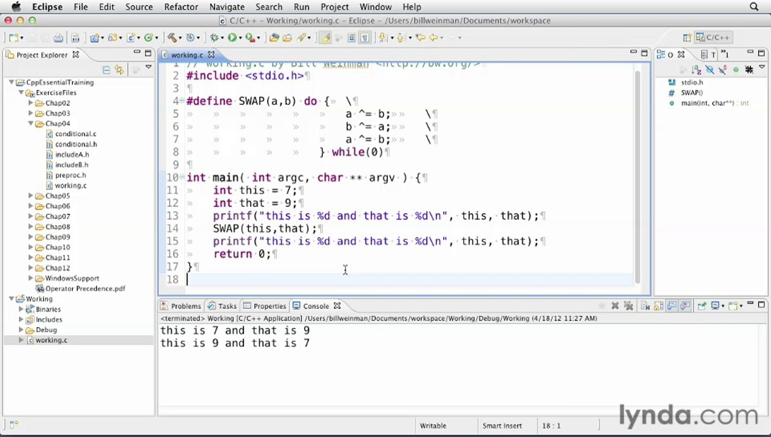
Task: Close the working.c editor tab
Action: click(211, 55)
